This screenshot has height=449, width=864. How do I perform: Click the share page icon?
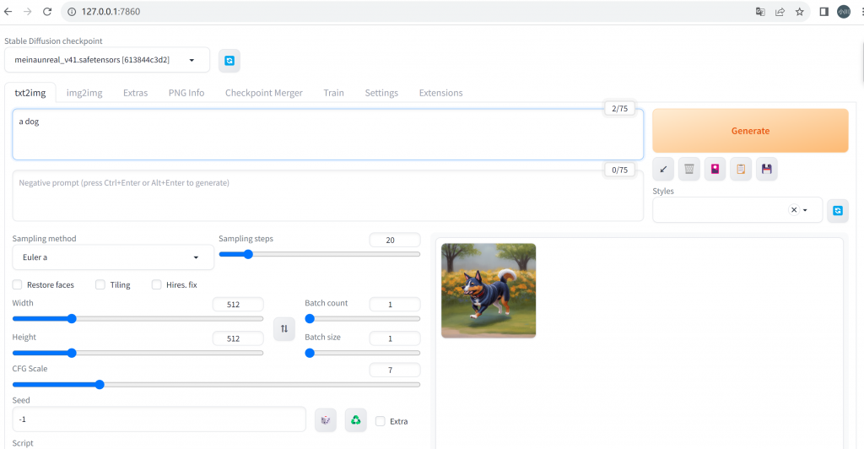click(x=780, y=12)
